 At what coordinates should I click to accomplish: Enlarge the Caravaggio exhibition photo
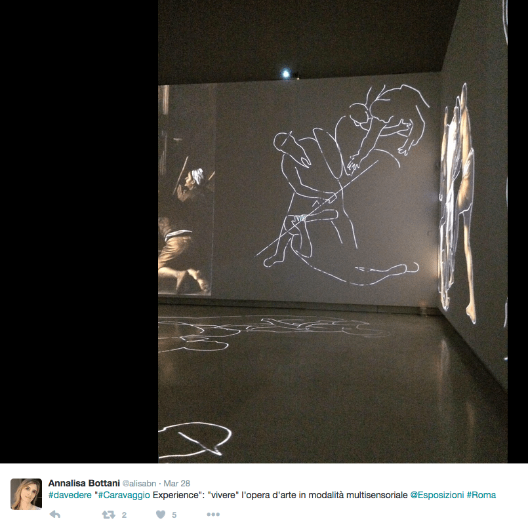(333, 231)
